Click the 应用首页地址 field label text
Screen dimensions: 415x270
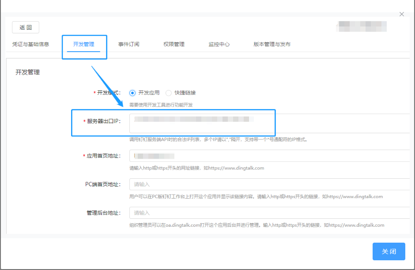coord(103,156)
